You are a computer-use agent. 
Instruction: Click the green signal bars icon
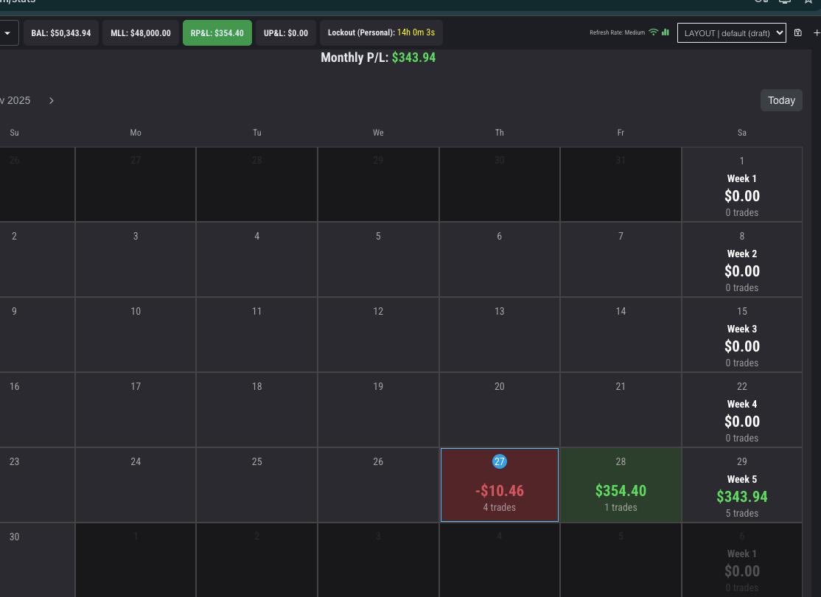pos(665,32)
